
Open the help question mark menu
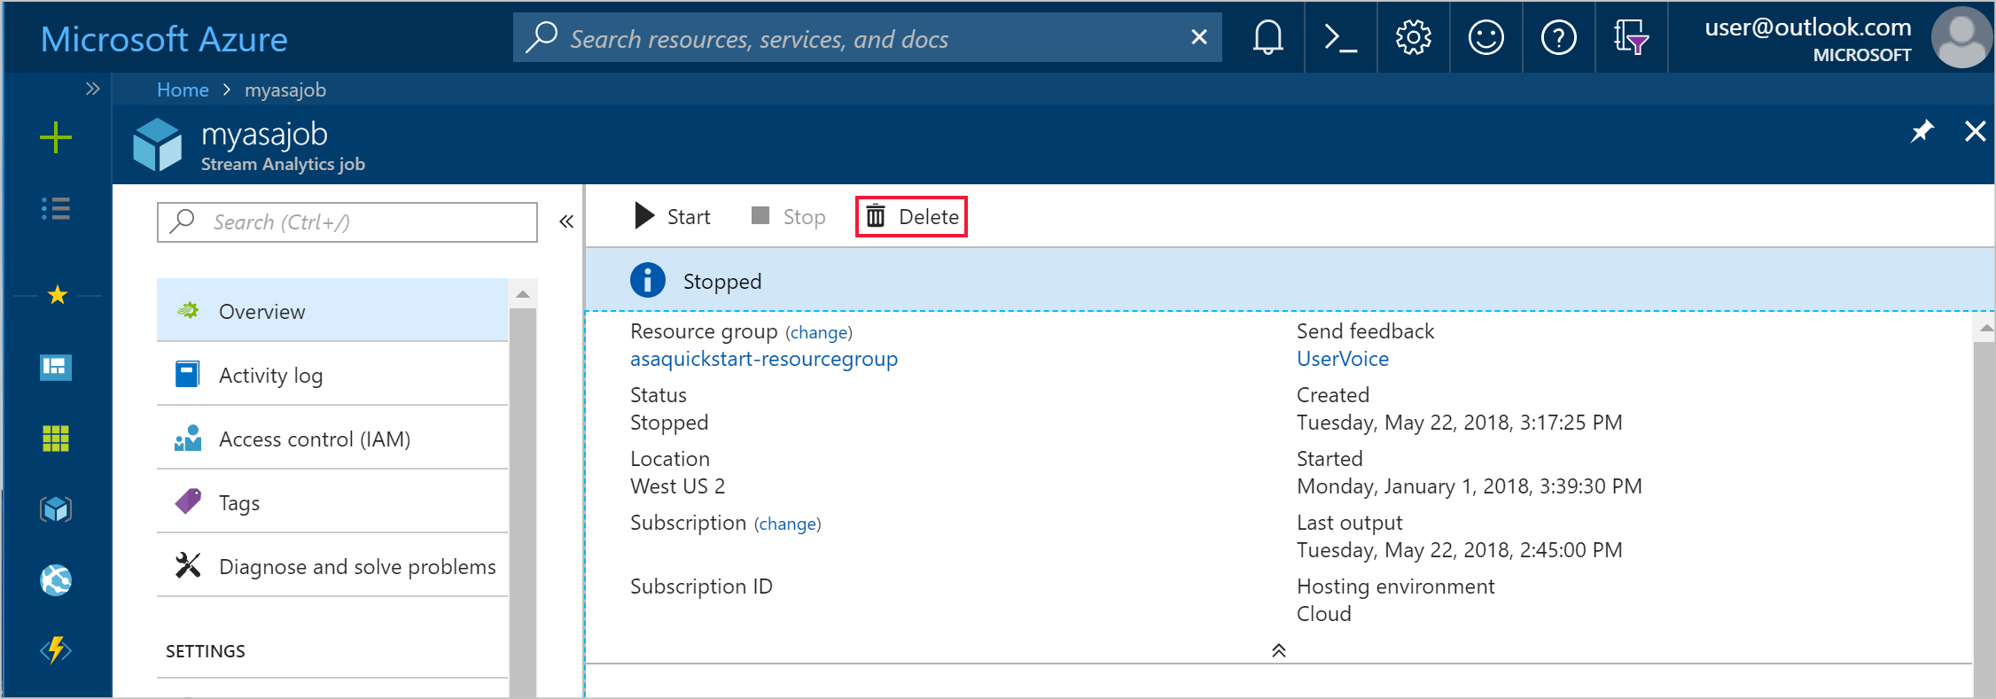coord(1558,38)
